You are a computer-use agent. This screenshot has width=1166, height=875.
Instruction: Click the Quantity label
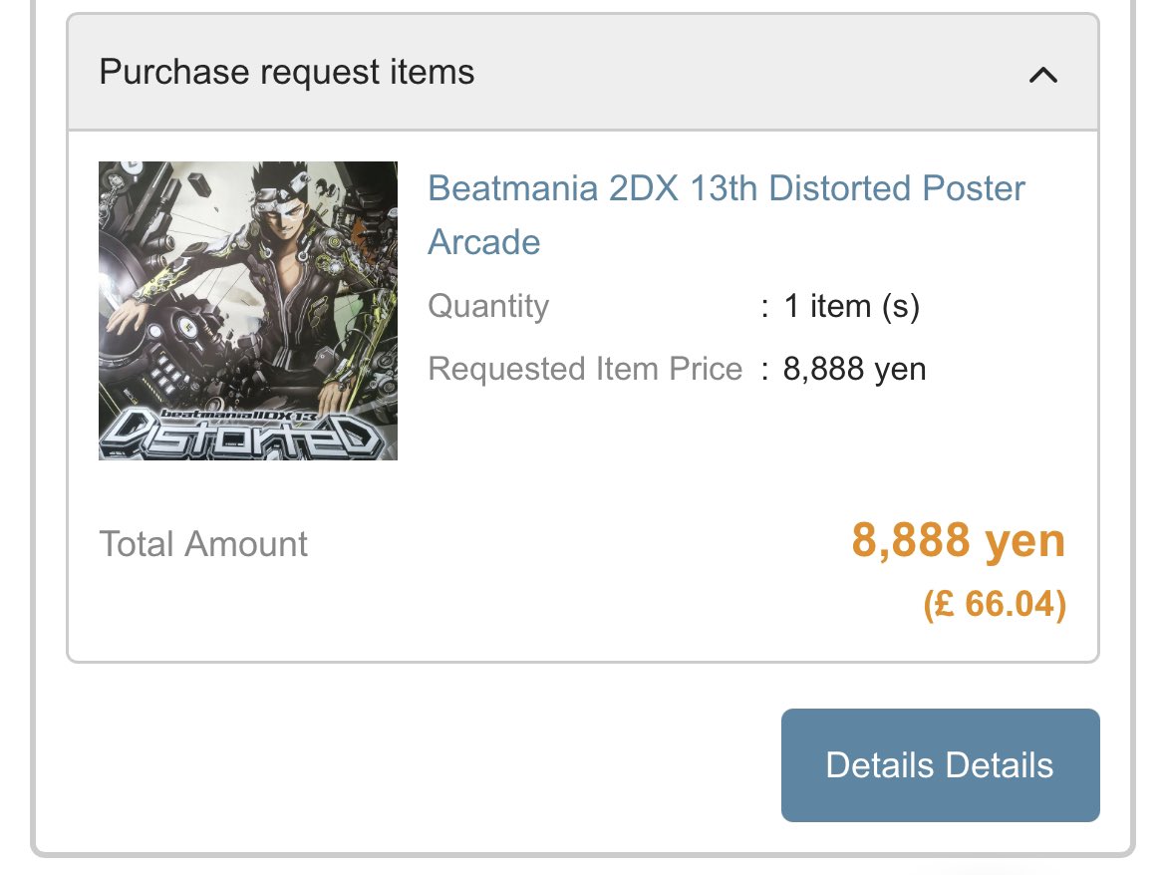pos(488,306)
